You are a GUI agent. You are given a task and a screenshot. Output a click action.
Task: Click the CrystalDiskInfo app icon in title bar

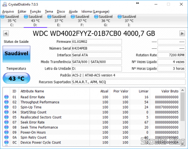(x=5, y=4)
